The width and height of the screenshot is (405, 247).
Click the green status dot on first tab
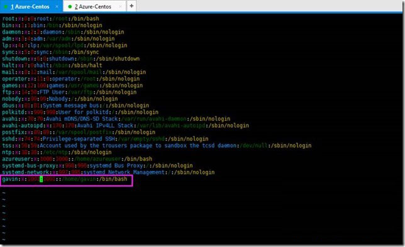(6, 7)
